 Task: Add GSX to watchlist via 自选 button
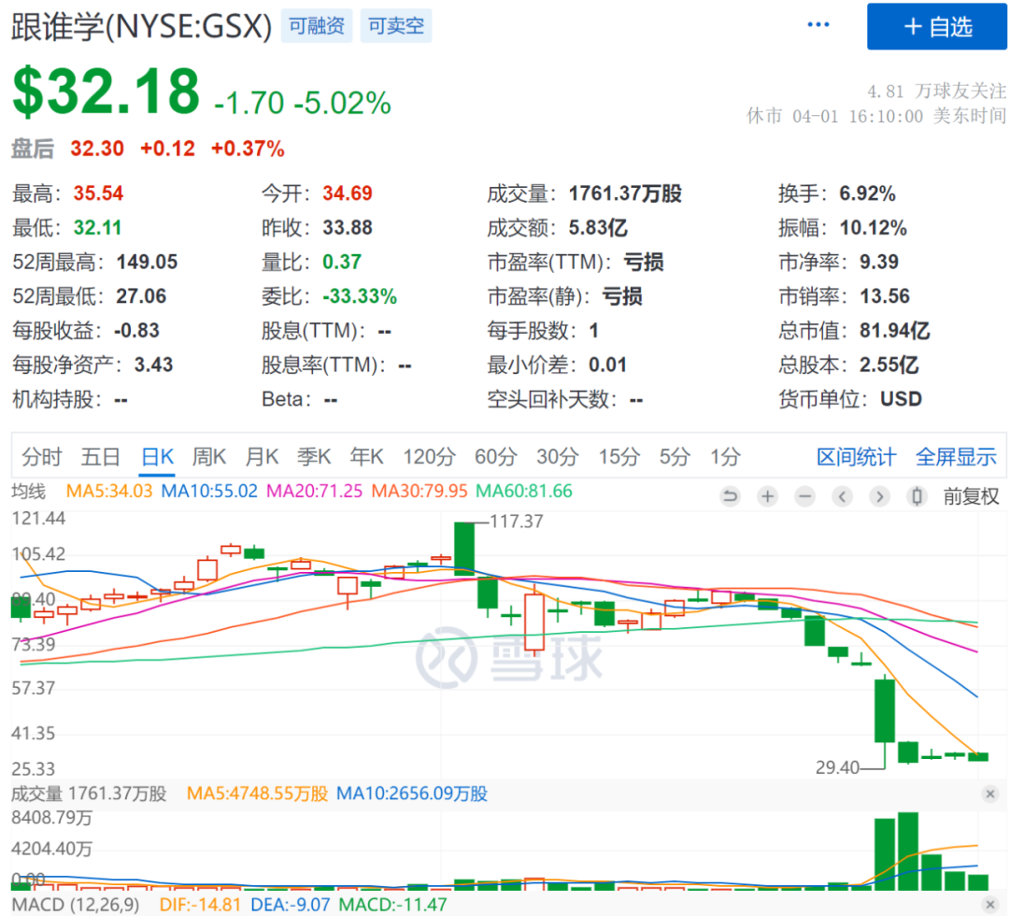937,26
